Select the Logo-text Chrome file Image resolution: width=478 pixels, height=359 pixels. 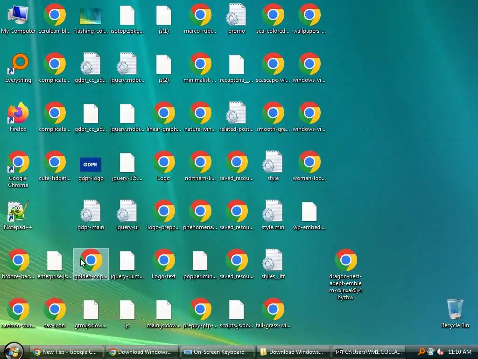coord(164,265)
